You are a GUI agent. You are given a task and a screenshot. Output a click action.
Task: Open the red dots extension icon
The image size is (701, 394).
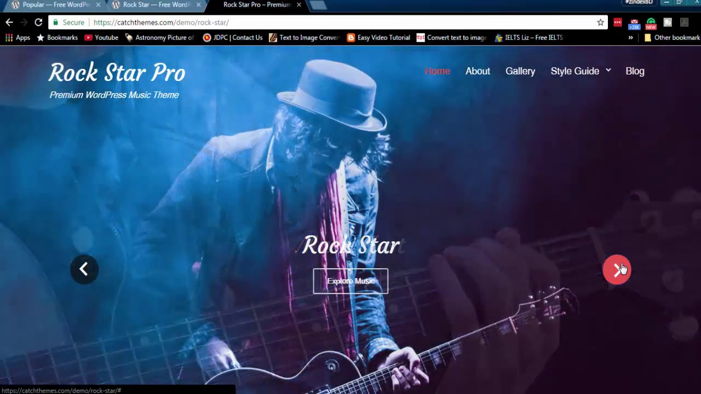(x=618, y=22)
